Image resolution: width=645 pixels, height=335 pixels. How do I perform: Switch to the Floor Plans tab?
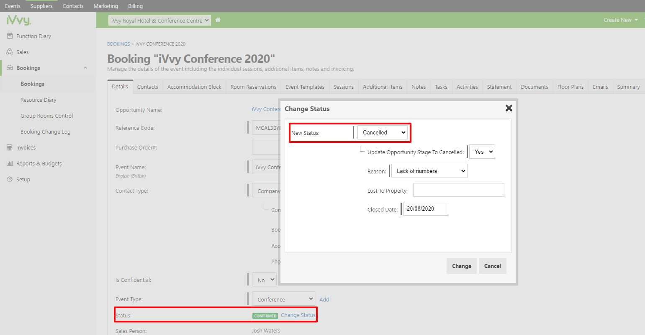coord(570,87)
